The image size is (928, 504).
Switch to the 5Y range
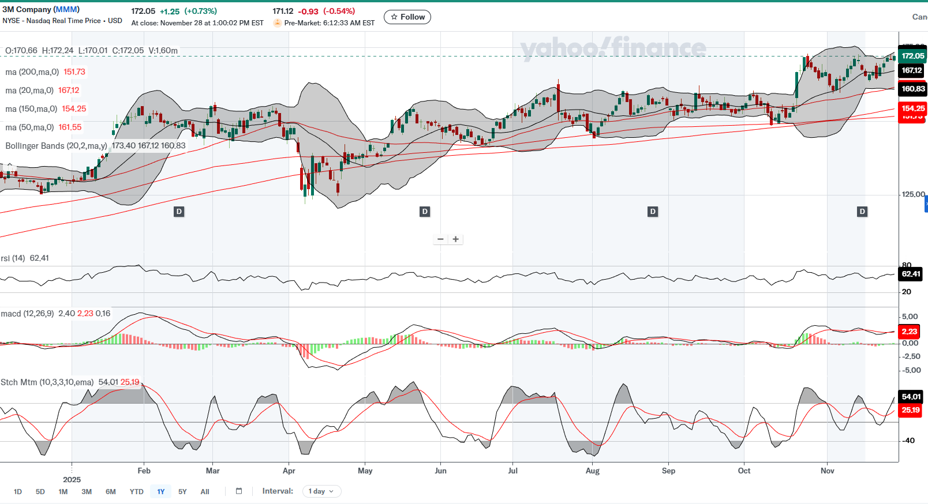coord(182,492)
